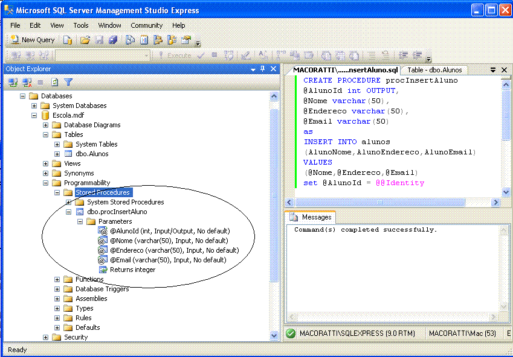
Task: Click the Disconnect icon in Object Explorer
Action: (27, 82)
